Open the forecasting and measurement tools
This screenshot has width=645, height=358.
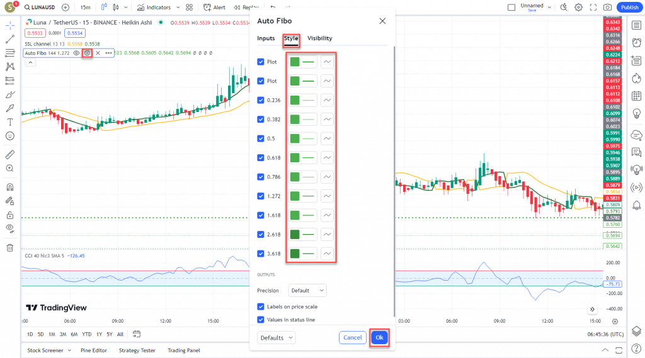(10, 81)
